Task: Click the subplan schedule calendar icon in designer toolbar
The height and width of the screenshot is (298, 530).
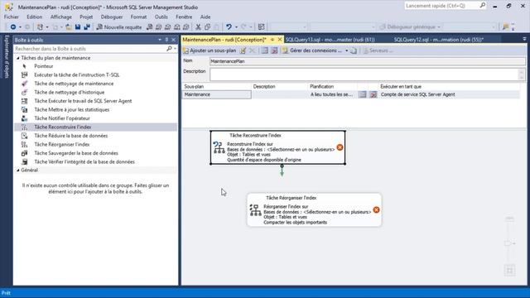Action: pos(265,50)
